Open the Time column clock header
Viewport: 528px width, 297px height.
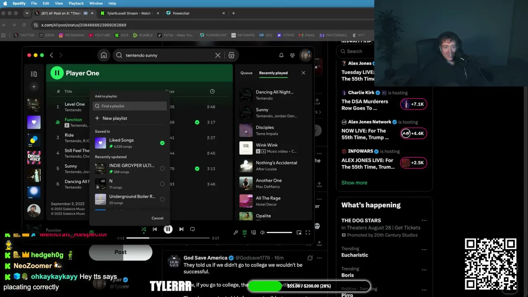pyautogui.click(x=212, y=91)
